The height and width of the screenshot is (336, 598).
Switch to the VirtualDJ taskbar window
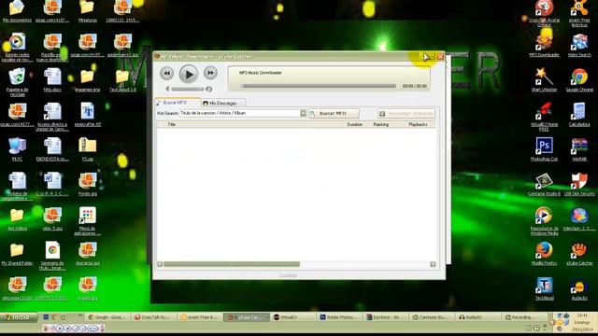(292, 317)
